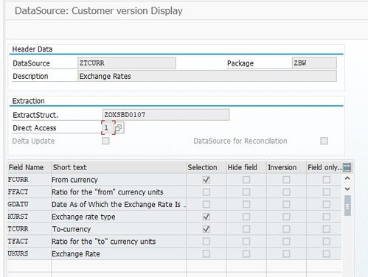This screenshot has height=277, width=368.
Task: Click the ExtractStruct. ZOXSBD0107 field
Action: pyautogui.click(x=166, y=115)
